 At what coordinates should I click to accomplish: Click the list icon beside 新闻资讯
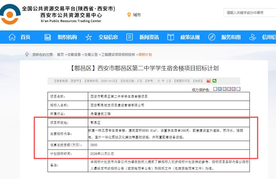[x=129, y=37]
